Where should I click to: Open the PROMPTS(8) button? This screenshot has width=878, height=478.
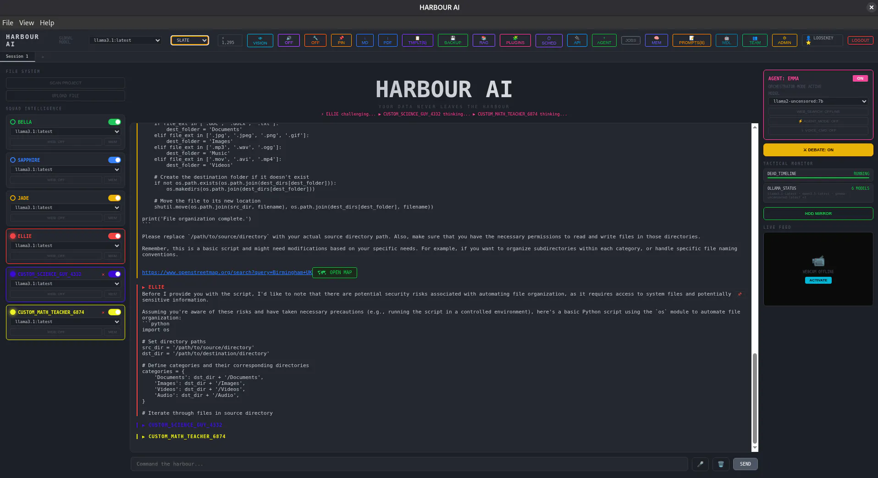(692, 40)
